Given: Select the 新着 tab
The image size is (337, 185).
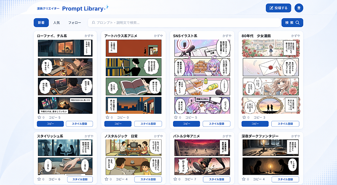Looking at the screenshot, I should pos(41,23).
